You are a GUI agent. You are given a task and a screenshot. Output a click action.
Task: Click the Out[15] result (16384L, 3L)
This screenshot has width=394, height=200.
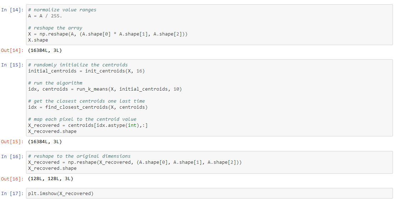pos(45,142)
